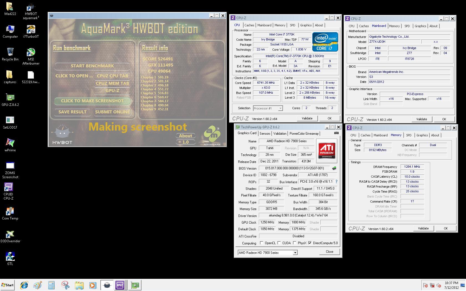Select the 522319.hw... file icon
Image resolution: width=466 pixels, height=291 pixels.
(31, 77)
